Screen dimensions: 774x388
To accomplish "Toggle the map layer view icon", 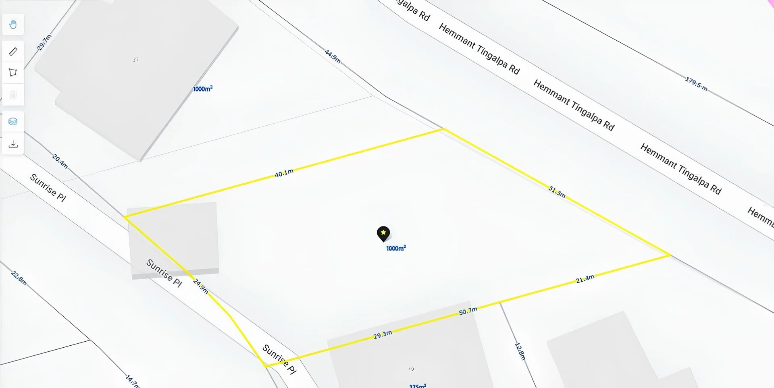I will [x=13, y=121].
